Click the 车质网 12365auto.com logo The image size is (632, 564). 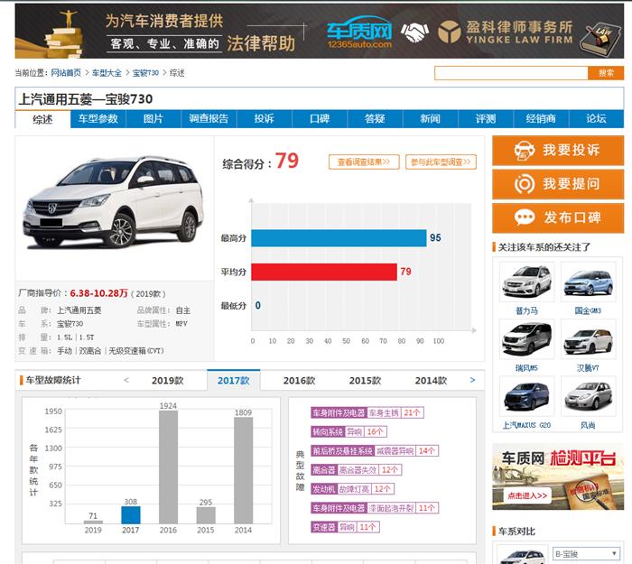coord(358,32)
